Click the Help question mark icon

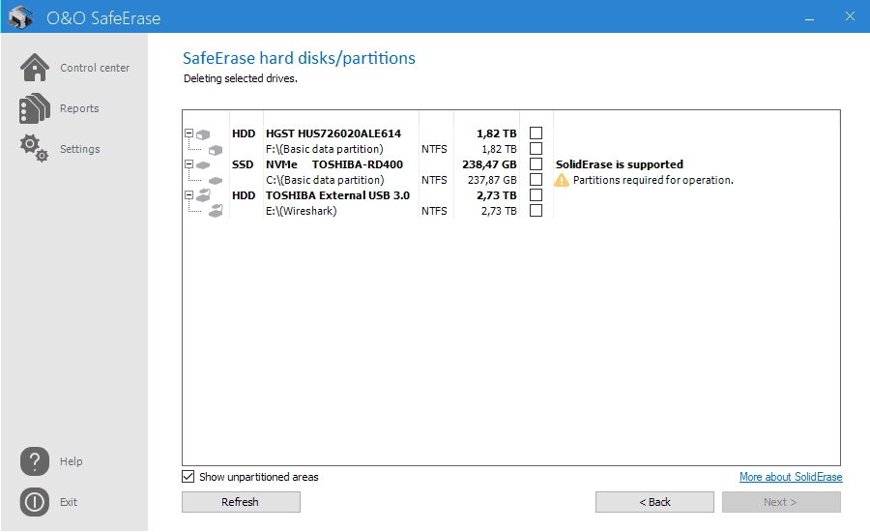pos(35,461)
